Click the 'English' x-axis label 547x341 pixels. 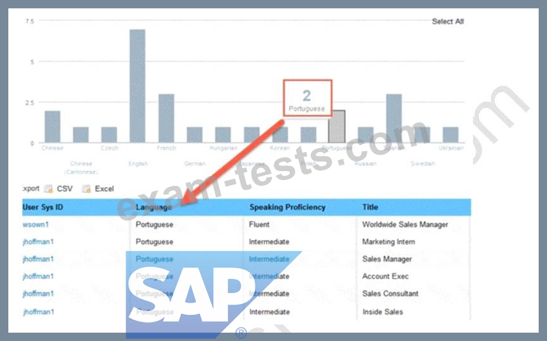[x=138, y=163]
